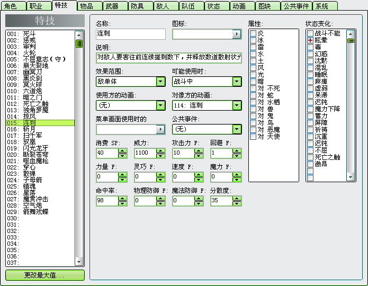This screenshot has width=368, height=286.
Task: Toggle the 沉默 state change box
Action: point(310,61)
